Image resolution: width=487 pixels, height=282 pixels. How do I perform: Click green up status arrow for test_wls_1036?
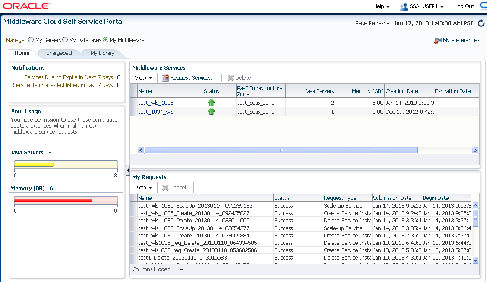tap(212, 103)
